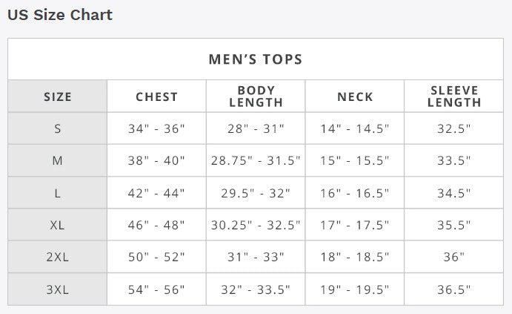Click the 16" - 16.5" neck cell

pos(355,193)
